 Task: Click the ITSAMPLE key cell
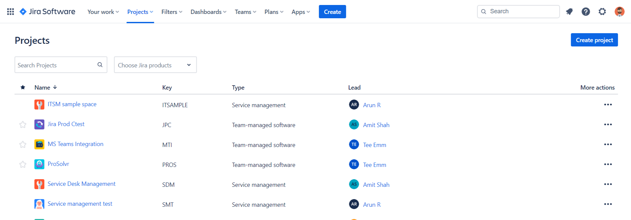click(x=175, y=105)
